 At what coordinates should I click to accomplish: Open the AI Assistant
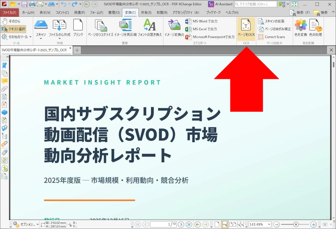220,4
